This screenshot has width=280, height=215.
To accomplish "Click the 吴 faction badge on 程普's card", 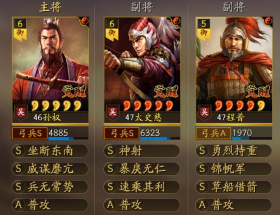I will point(204,112).
